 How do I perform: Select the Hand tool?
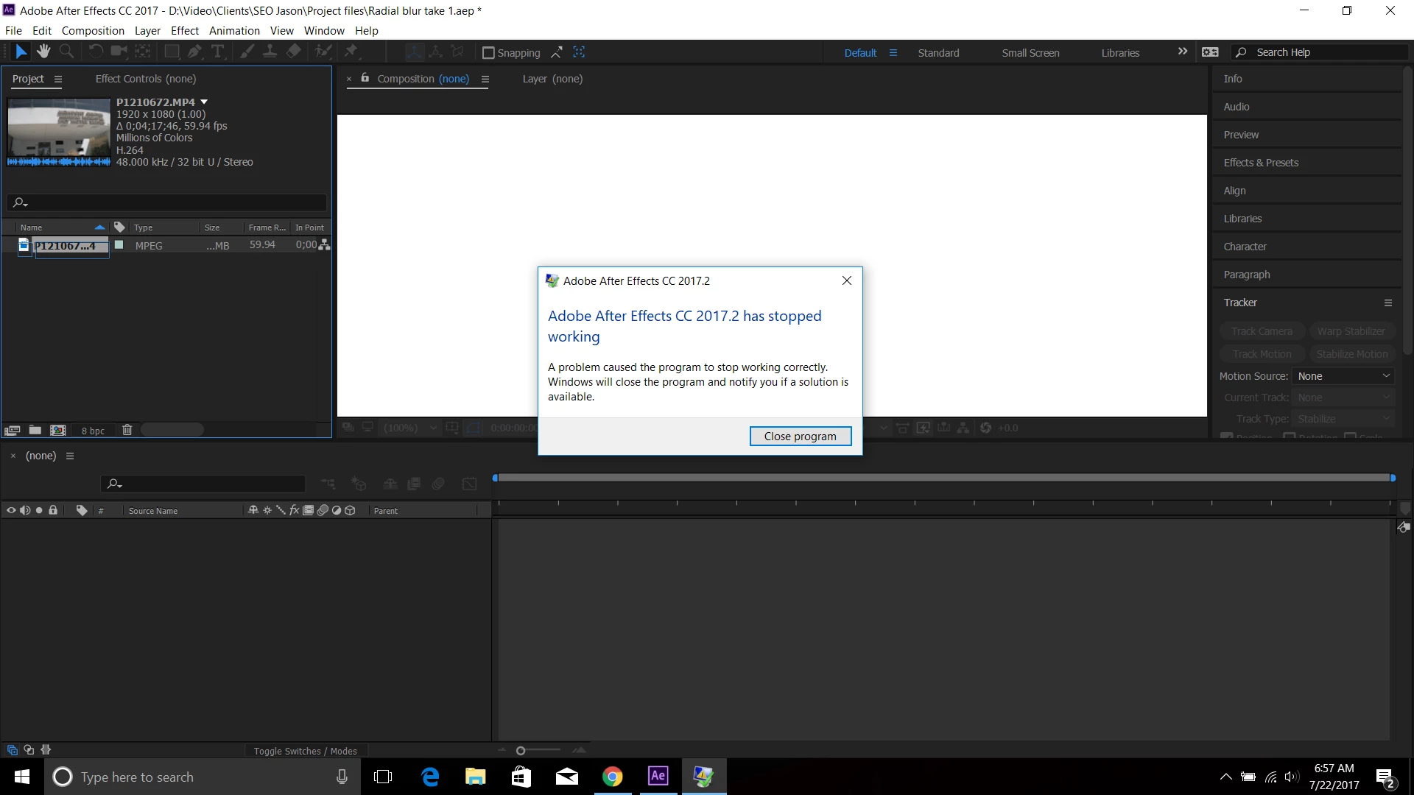43,52
